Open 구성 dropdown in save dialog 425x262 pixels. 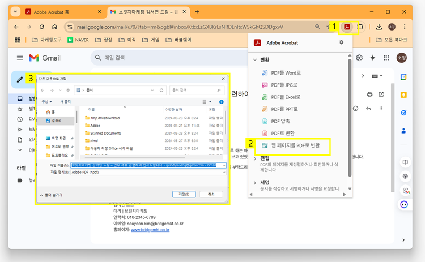pyautogui.click(x=46, y=102)
